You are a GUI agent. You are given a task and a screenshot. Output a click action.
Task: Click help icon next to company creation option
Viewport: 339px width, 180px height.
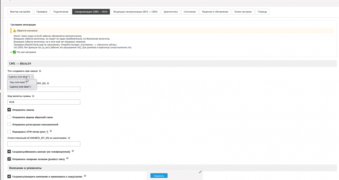pos(85,176)
